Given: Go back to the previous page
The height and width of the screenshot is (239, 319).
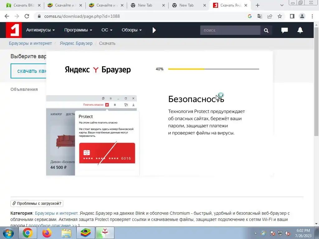Looking at the screenshot, I should tap(7, 16).
